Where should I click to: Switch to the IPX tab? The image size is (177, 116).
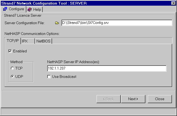point(25,41)
